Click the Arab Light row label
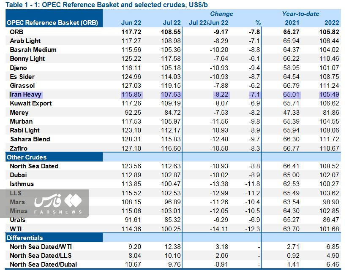349x270 pixels. click(x=25, y=41)
